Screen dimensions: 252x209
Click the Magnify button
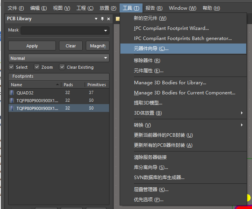(x=97, y=46)
